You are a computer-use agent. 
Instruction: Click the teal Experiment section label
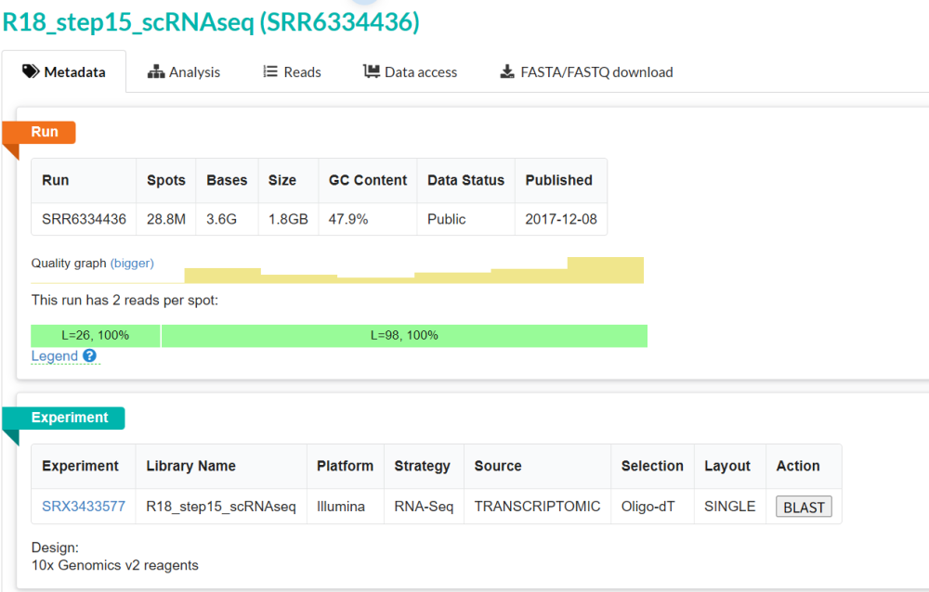(70, 418)
